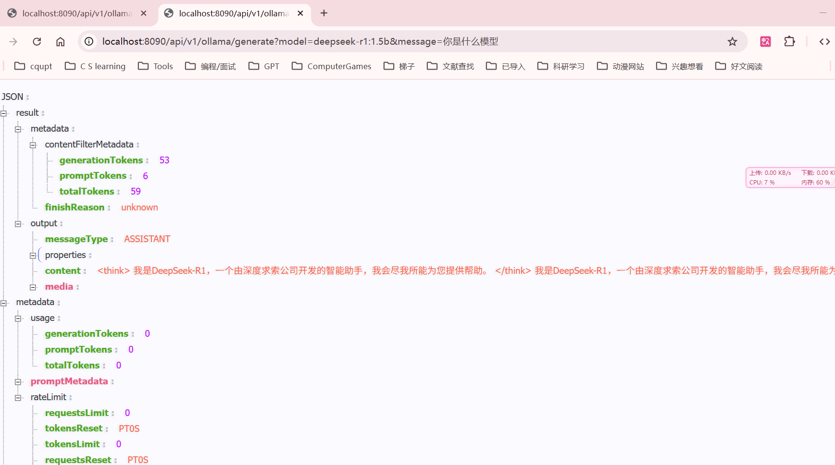Switch to the first localhost tab
The image size is (835, 465).
click(77, 13)
